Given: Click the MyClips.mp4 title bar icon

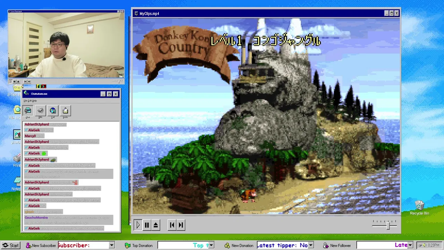Looking at the screenshot, I should (x=136, y=14).
